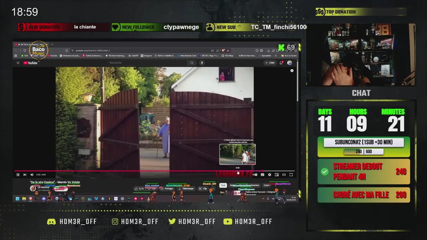Viewport: 427px width, 240px height.
Task: Open the Windows Start menu
Action: coord(17,199)
